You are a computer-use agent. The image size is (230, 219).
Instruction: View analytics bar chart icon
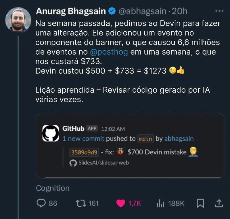click(160, 203)
